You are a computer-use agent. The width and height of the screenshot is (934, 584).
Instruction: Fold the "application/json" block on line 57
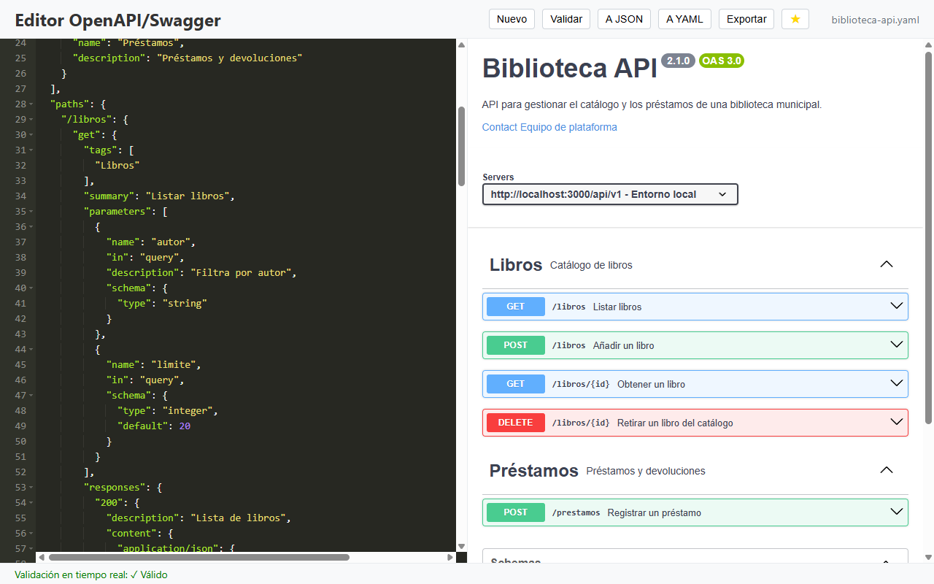(x=31, y=549)
